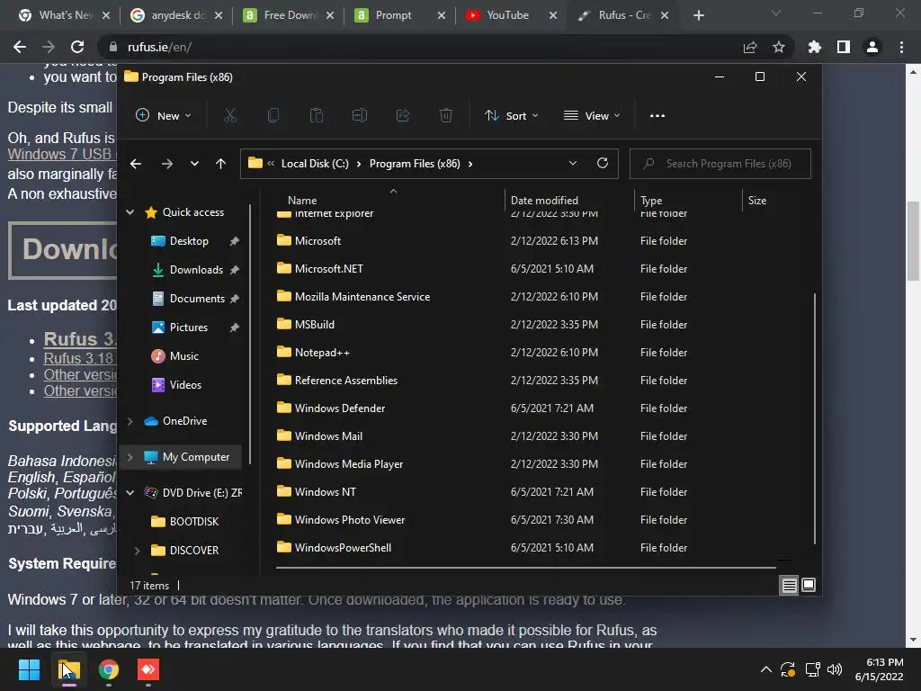Click the Rename icon in Explorer toolbar
The height and width of the screenshot is (691, 921).
[x=360, y=116]
